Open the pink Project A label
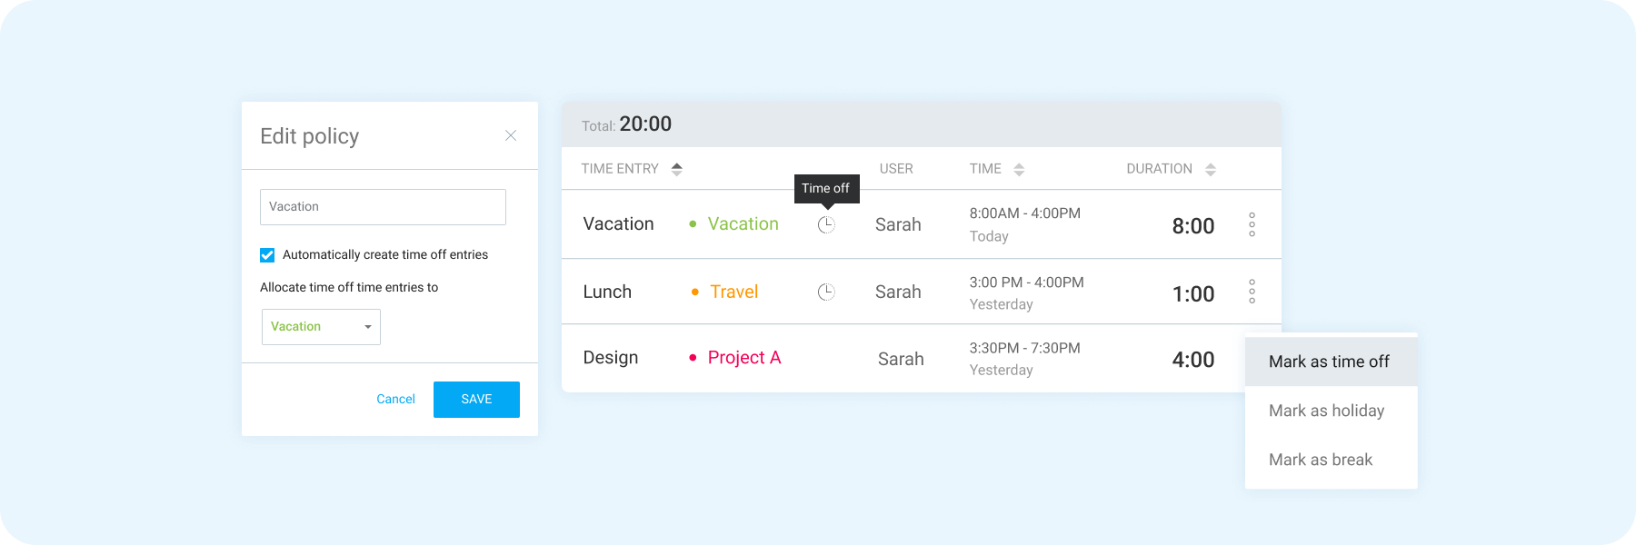Viewport: 1636px width, 545px height. 743,358
